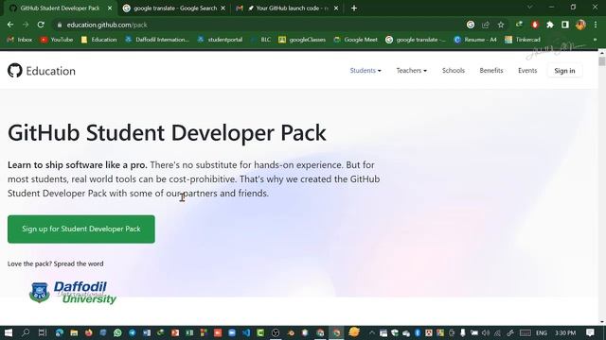Open the volume control in system tray
The height and width of the screenshot is (340, 606).
[486, 332]
